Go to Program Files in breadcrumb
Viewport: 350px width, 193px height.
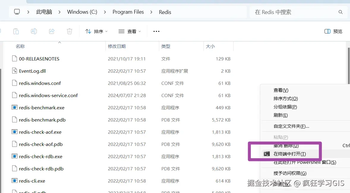click(x=128, y=12)
